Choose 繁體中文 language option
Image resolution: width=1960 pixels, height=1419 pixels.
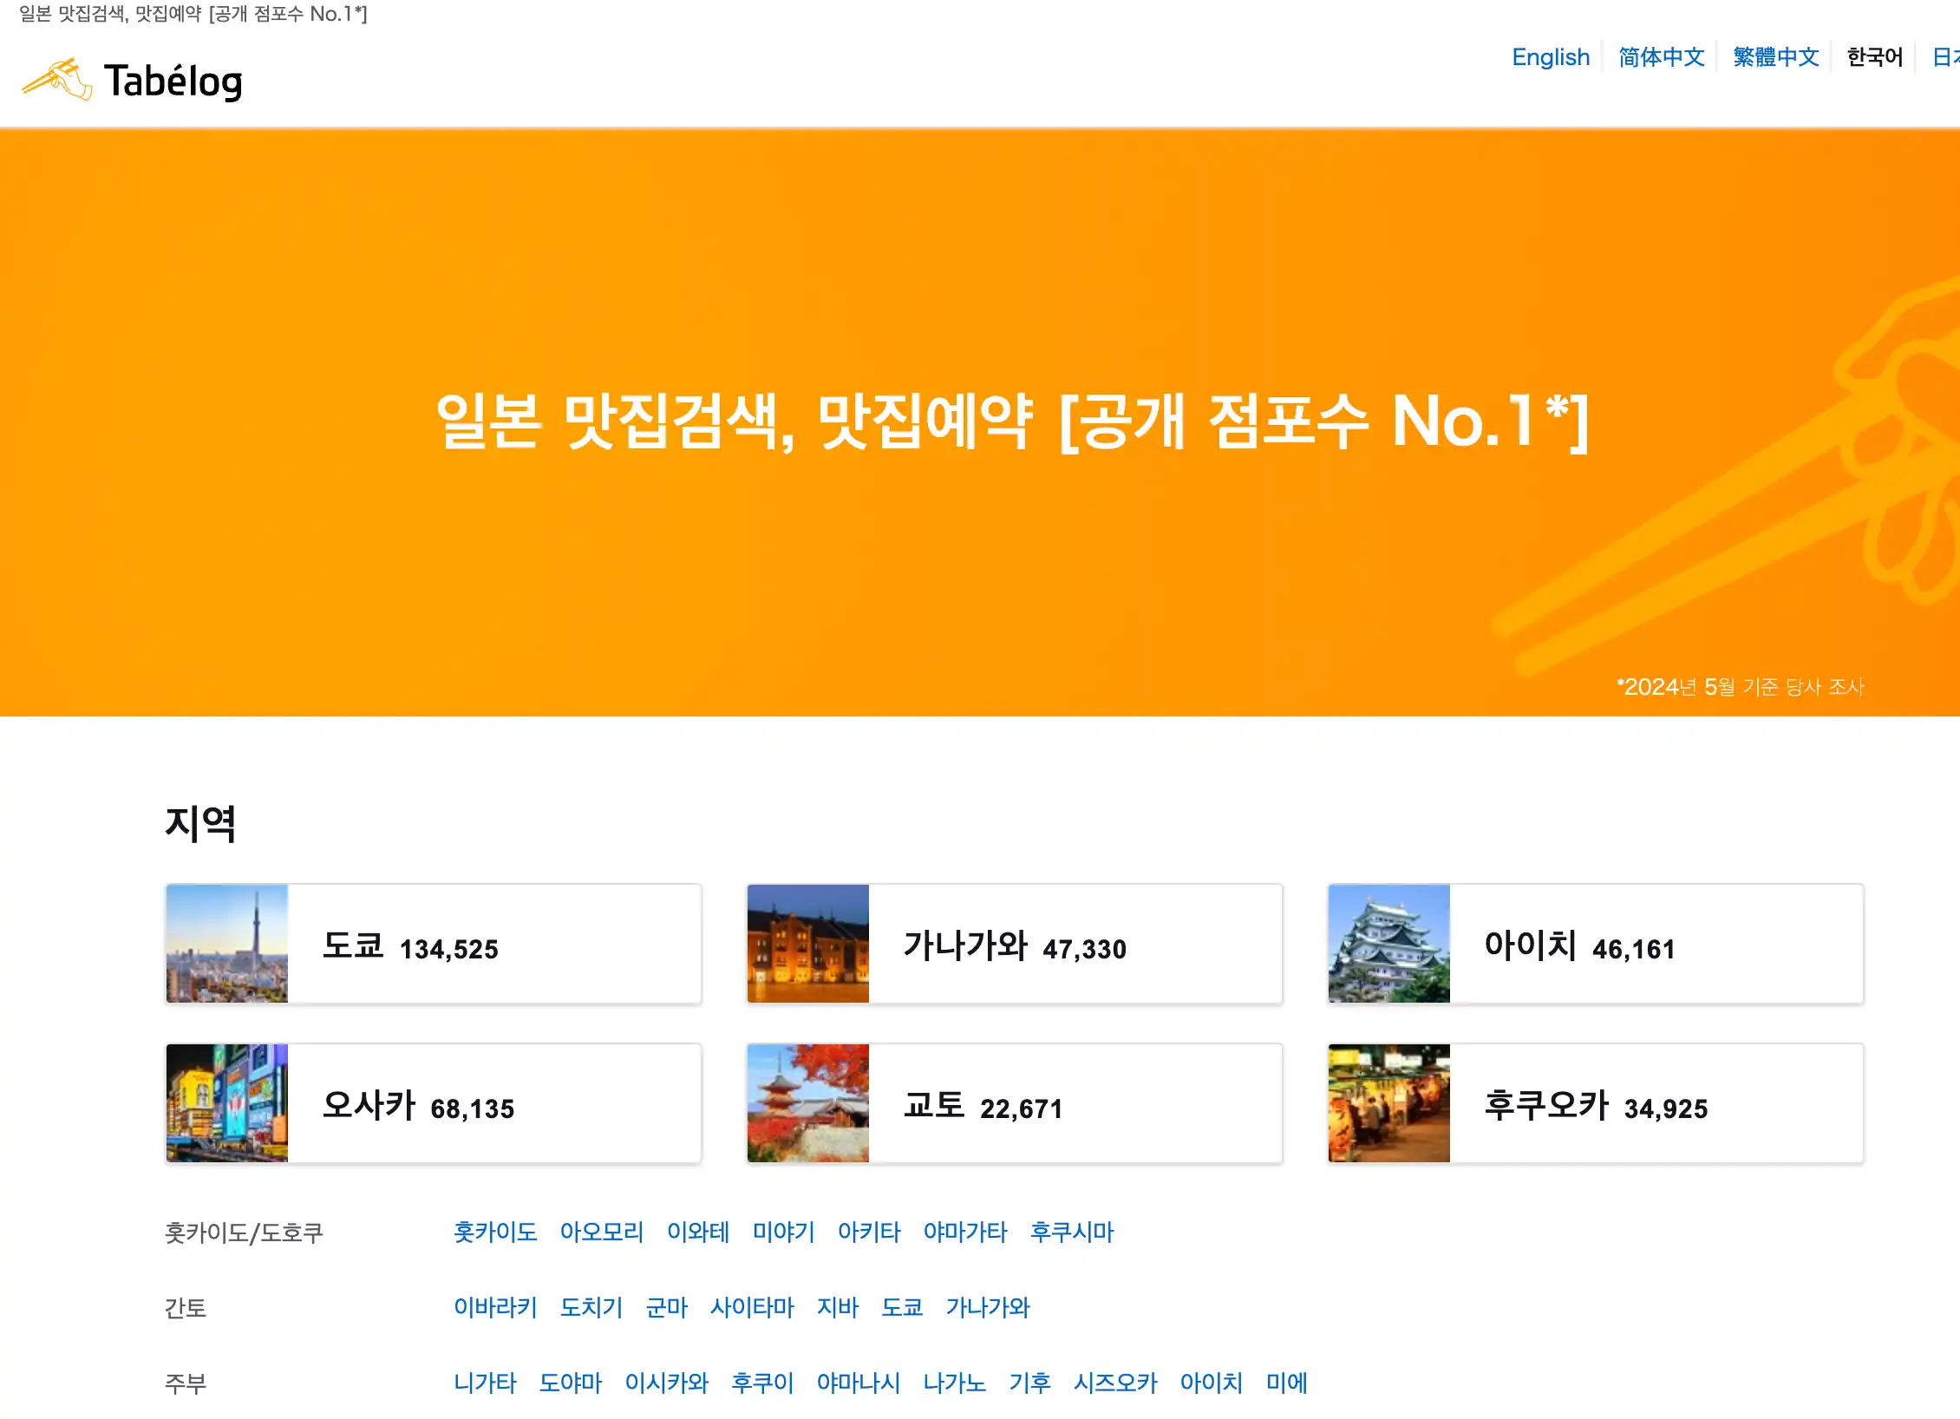click(x=1775, y=57)
